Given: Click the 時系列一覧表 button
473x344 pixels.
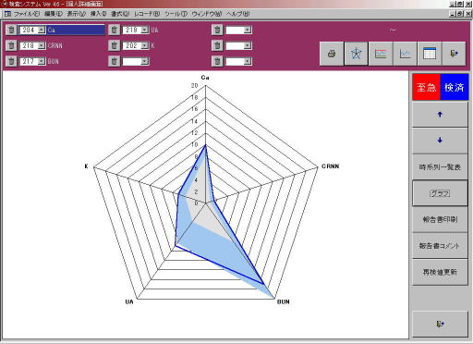Looking at the screenshot, I should (440, 167).
